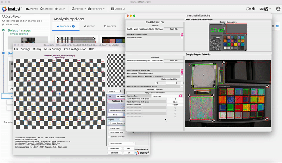Open Settings in the top toolbar

[46, 9]
